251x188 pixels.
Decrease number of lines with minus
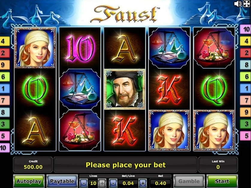click(84, 183)
